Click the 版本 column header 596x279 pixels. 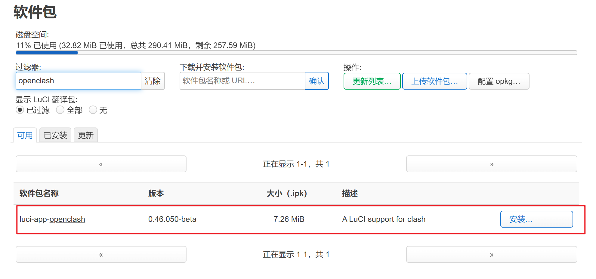pyautogui.click(x=156, y=193)
